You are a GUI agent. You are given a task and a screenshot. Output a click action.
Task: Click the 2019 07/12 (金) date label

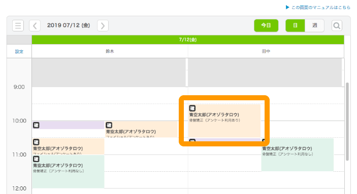(69, 25)
